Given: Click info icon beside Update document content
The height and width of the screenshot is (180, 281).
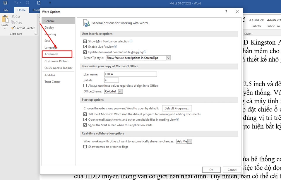Looking at the screenshot, I should tap(145, 52).
